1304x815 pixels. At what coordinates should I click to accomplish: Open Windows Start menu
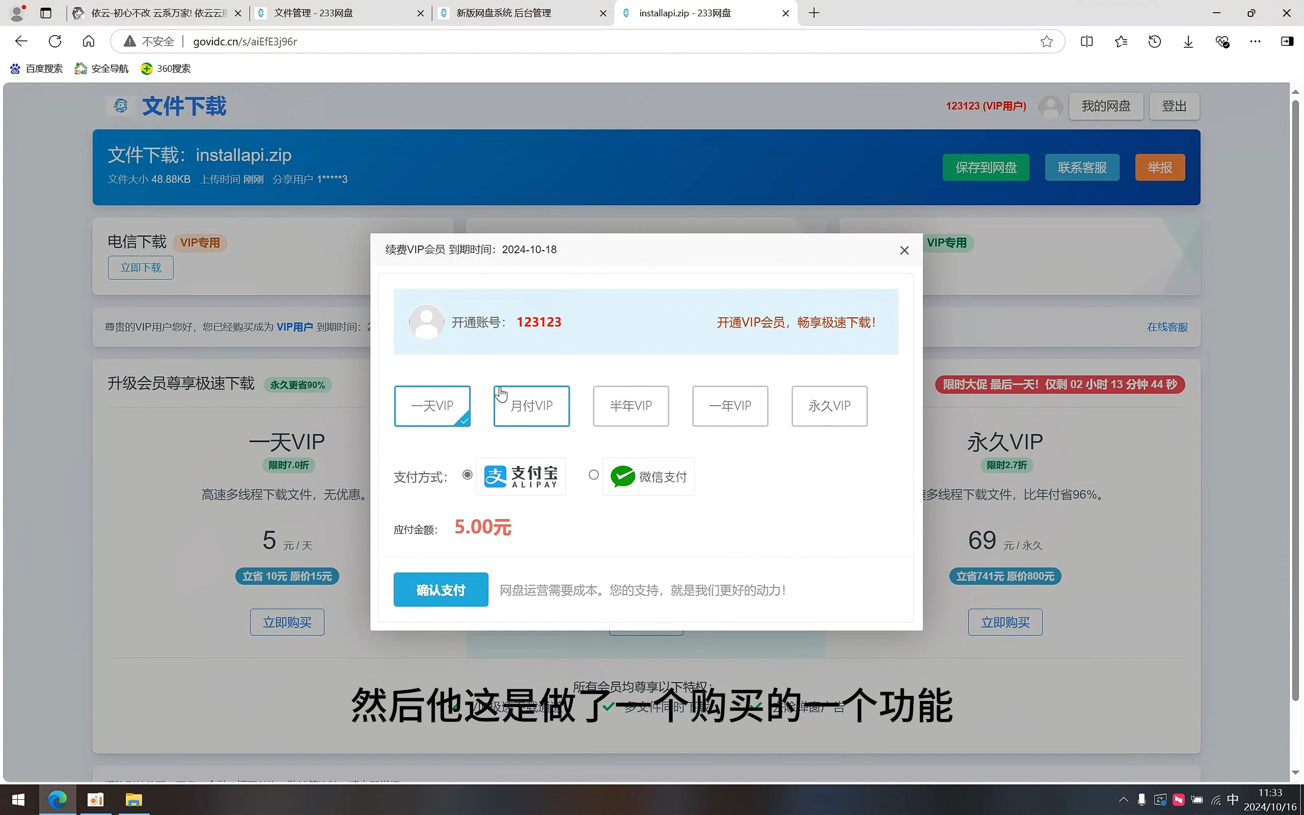19,800
